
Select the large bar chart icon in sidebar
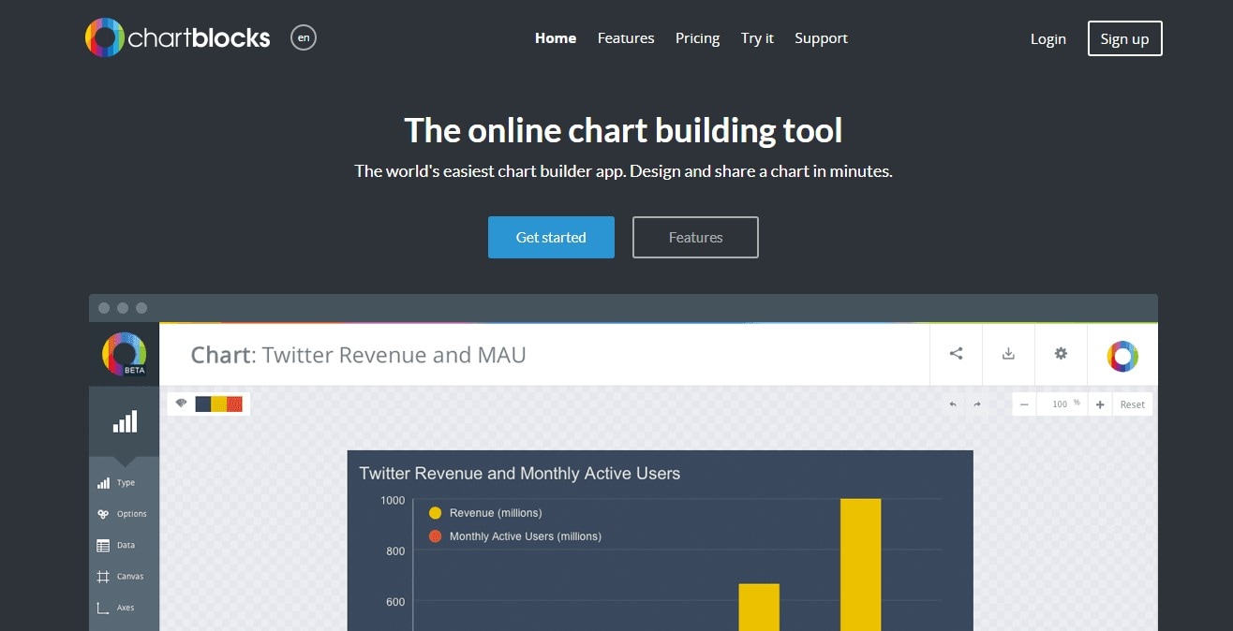pyautogui.click(x=125, y=422)
